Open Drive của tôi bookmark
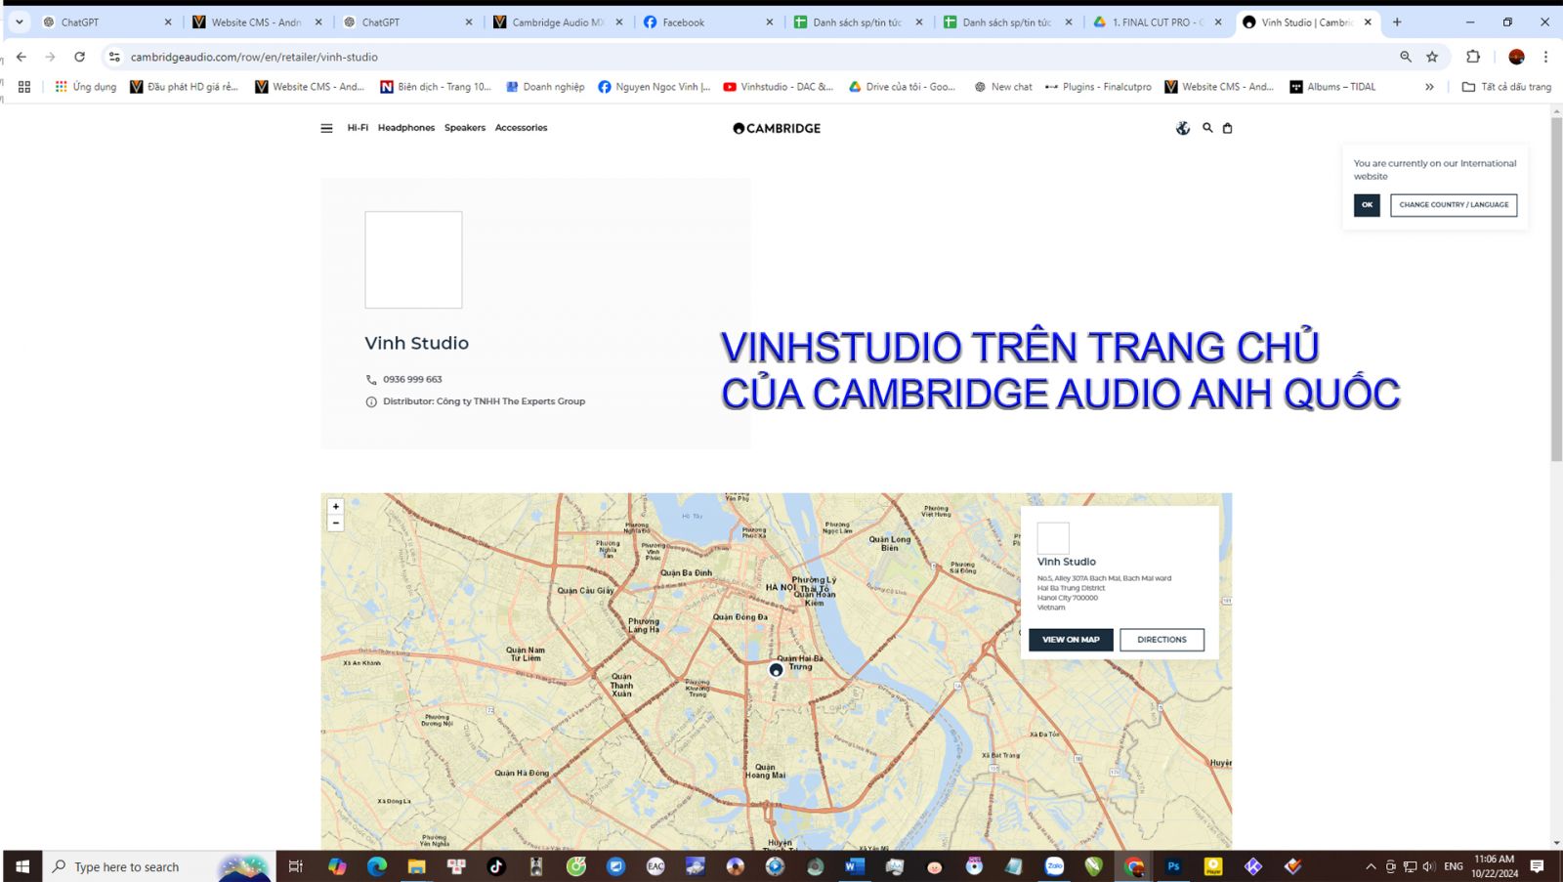 click(x=902, y=87)
